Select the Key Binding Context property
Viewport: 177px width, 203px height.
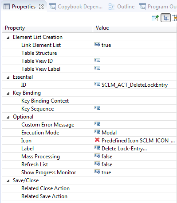(x=45, y=101)
